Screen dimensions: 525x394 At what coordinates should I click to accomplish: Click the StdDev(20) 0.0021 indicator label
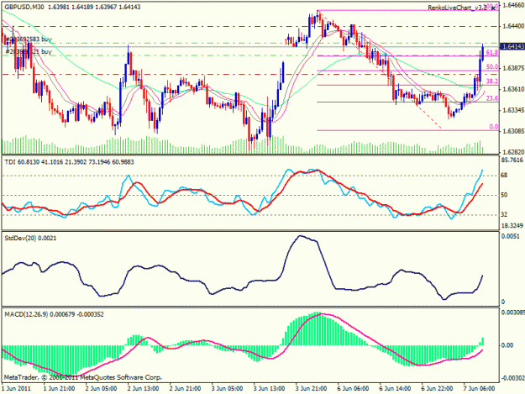[30, 239]
